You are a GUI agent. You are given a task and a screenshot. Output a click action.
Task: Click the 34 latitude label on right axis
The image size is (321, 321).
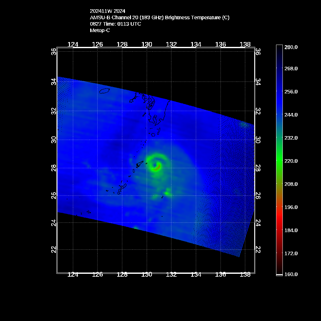[258, 82]
